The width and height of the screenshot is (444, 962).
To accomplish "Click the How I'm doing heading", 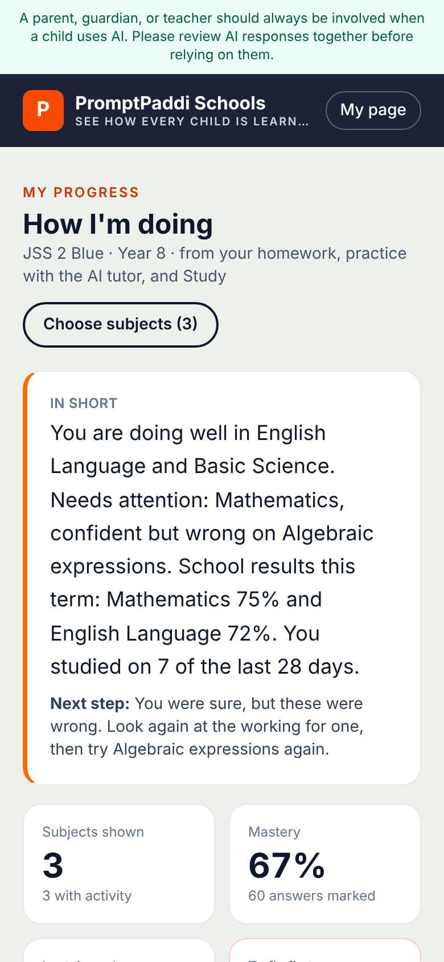I will tap(118, 223).
